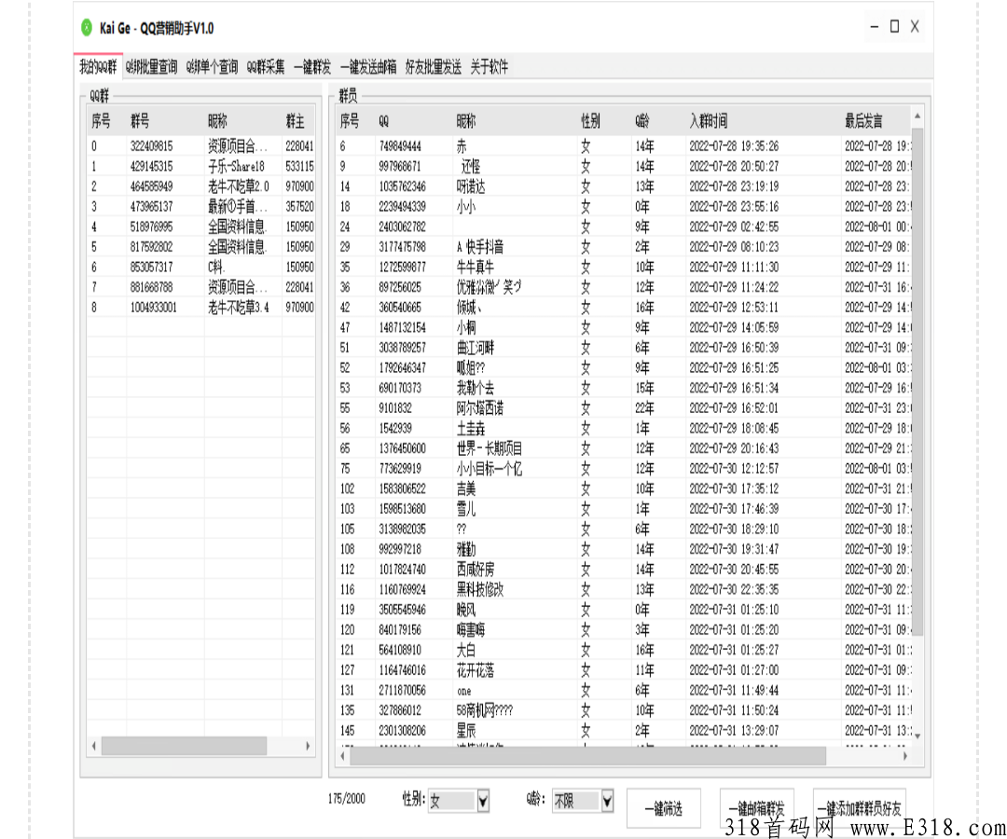Select group row 881668788
1007x839 pixels.
(x=201, y=287)
